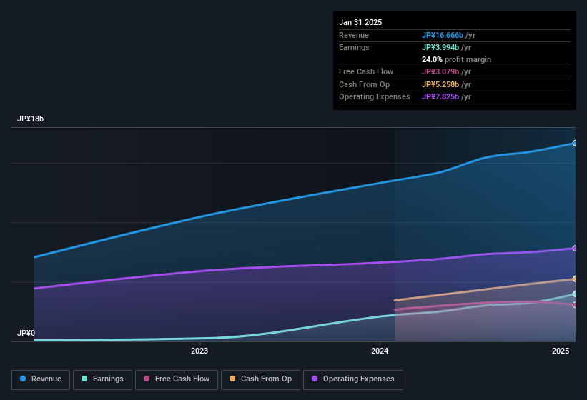The height and width of the screenshot is (400, 587).
Task: Click the JP¥3.079b free cash flow value
Action: 440,71
